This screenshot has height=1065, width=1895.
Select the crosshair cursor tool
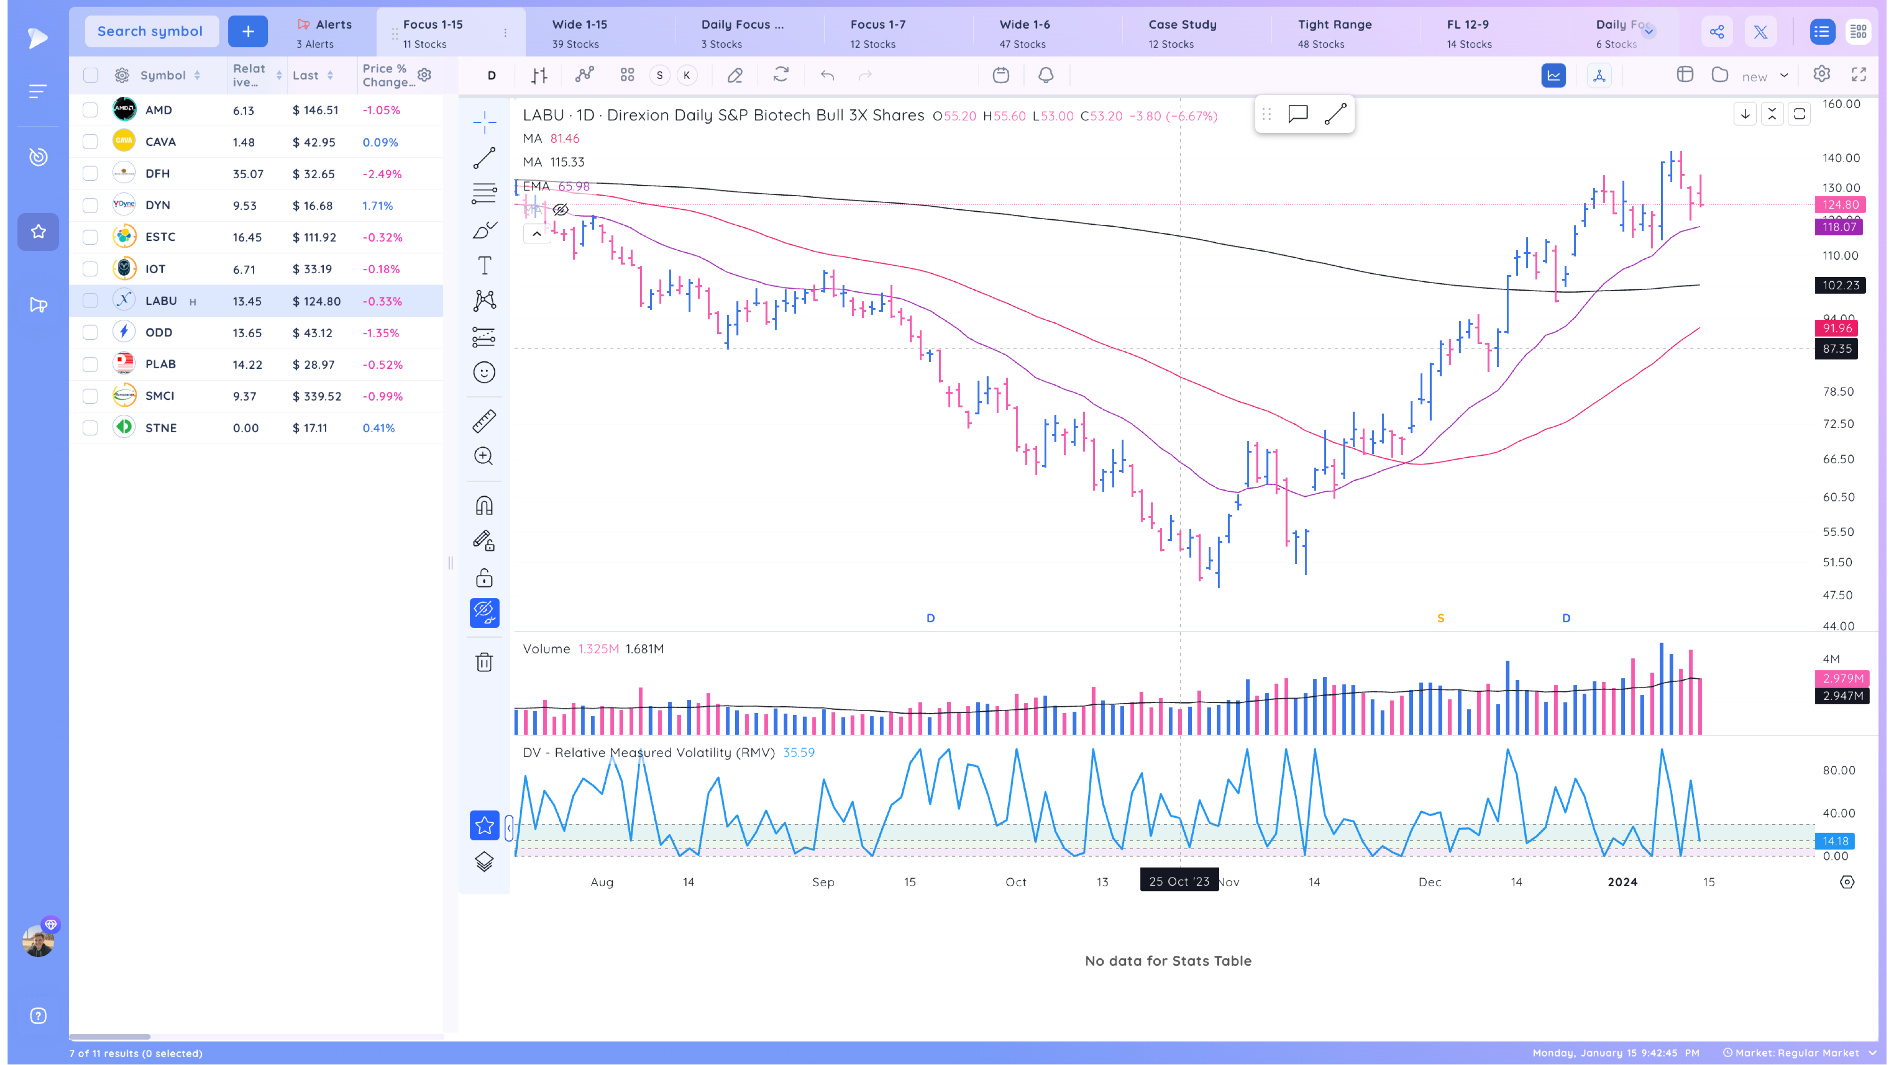[x=484, y=123]
